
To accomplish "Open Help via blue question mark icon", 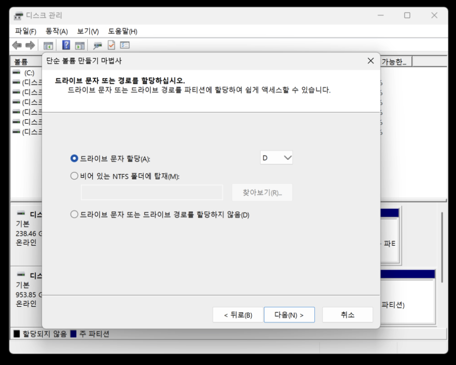I will (66, 46).
